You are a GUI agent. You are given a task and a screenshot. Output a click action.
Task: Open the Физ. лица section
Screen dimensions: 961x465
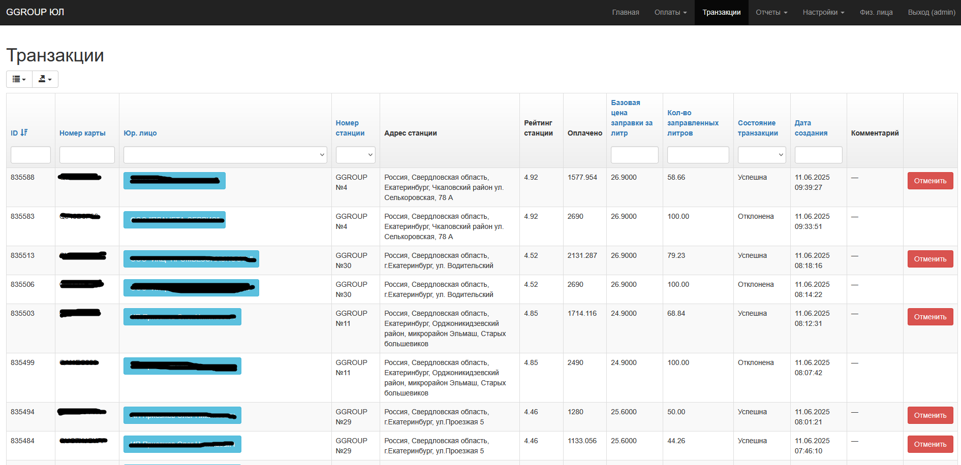point(876,12)
